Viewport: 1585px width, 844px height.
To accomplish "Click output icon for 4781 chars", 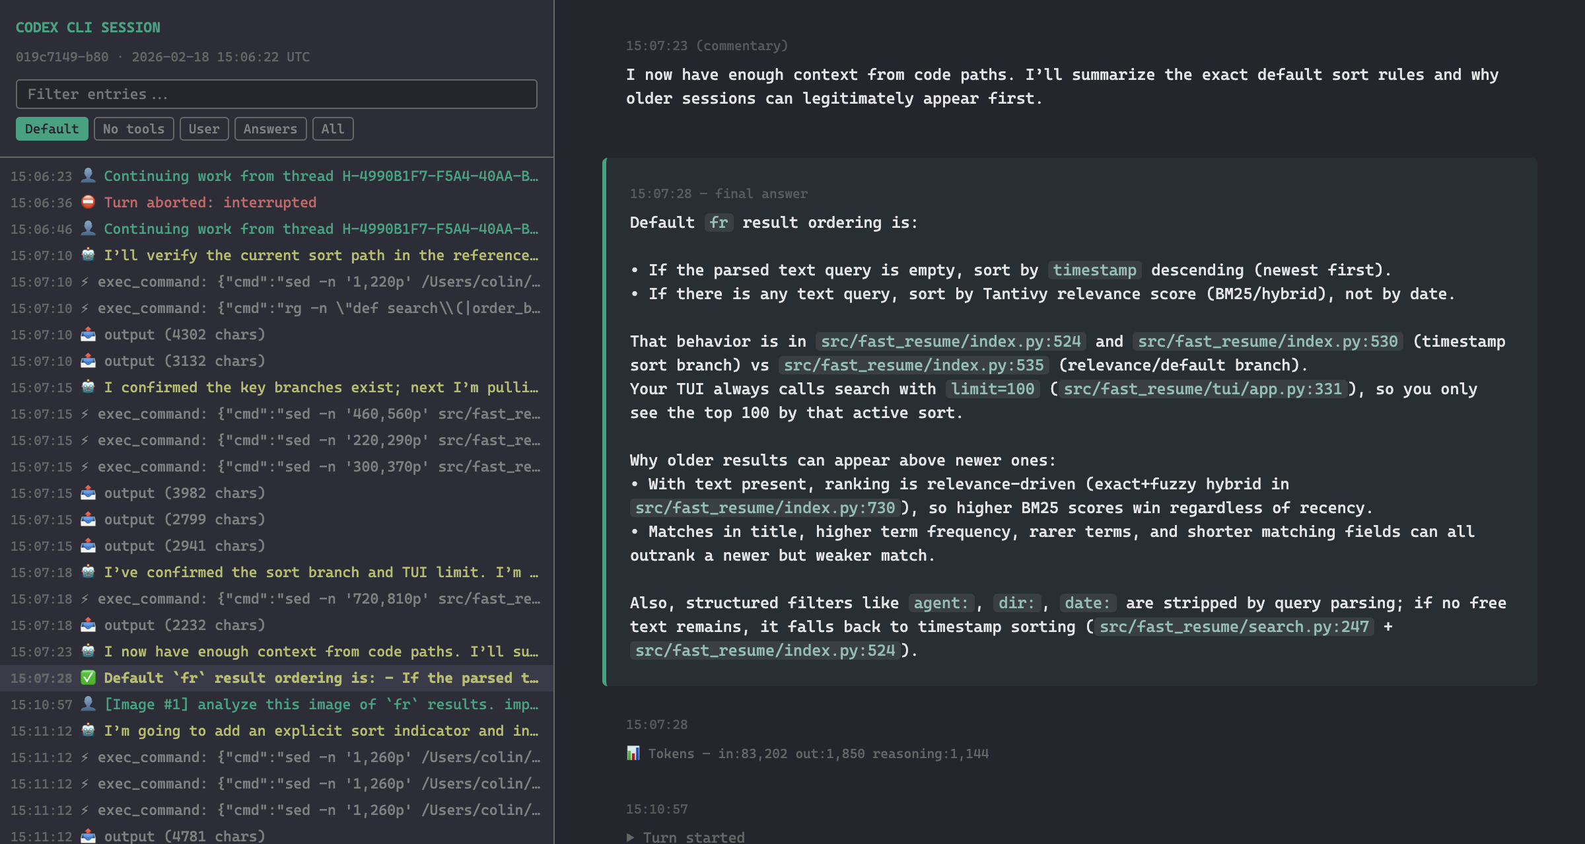I will 88,836.
